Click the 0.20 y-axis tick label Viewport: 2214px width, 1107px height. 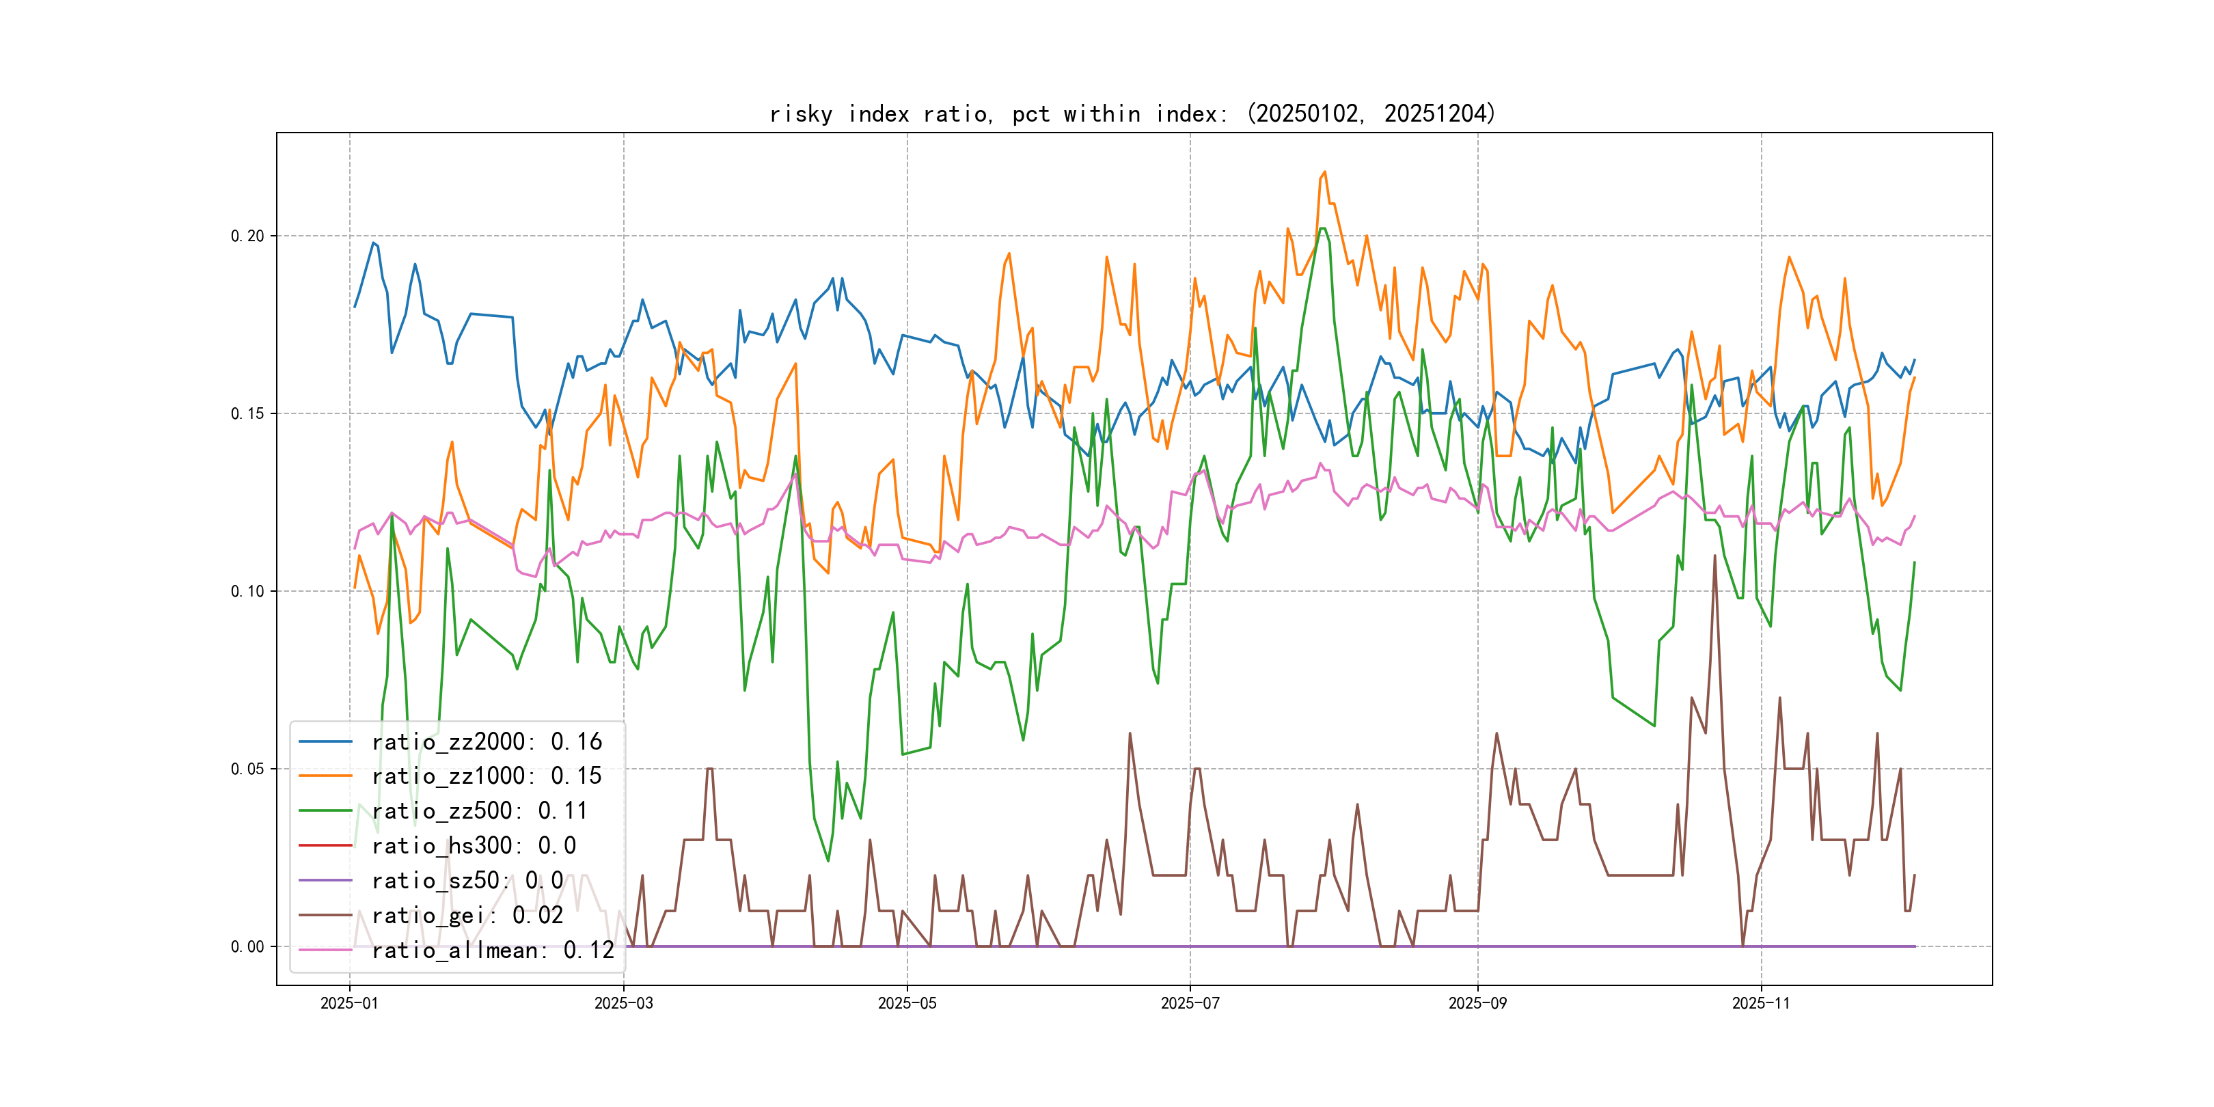[247, 236]
